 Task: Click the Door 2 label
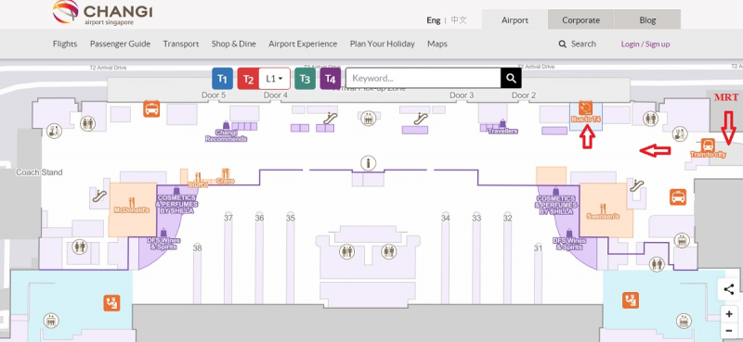524,95
